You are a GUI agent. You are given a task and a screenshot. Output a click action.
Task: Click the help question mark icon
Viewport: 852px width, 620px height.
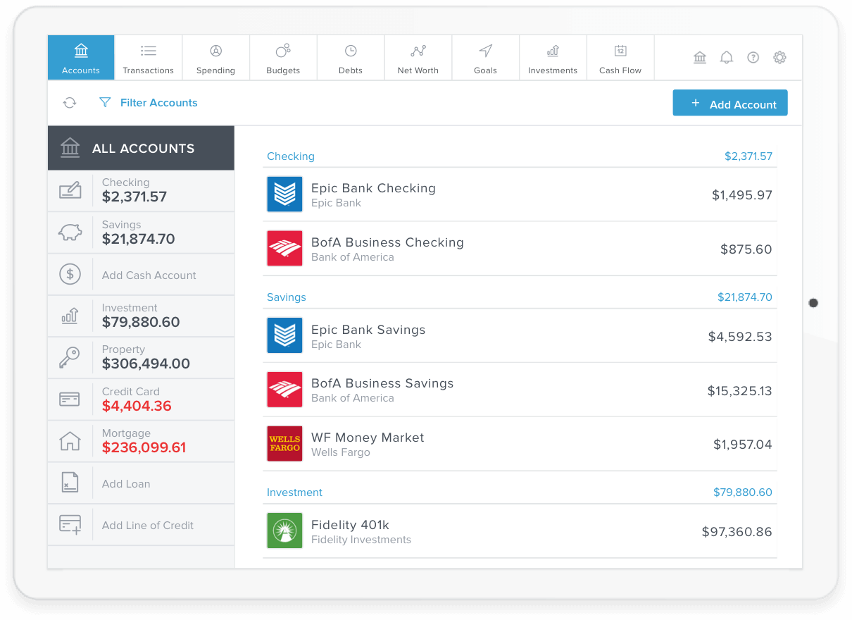(x=753, y=57)
